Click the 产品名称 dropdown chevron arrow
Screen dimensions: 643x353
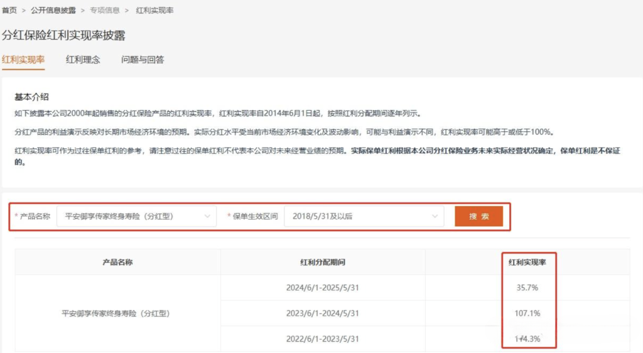[207, 217]
